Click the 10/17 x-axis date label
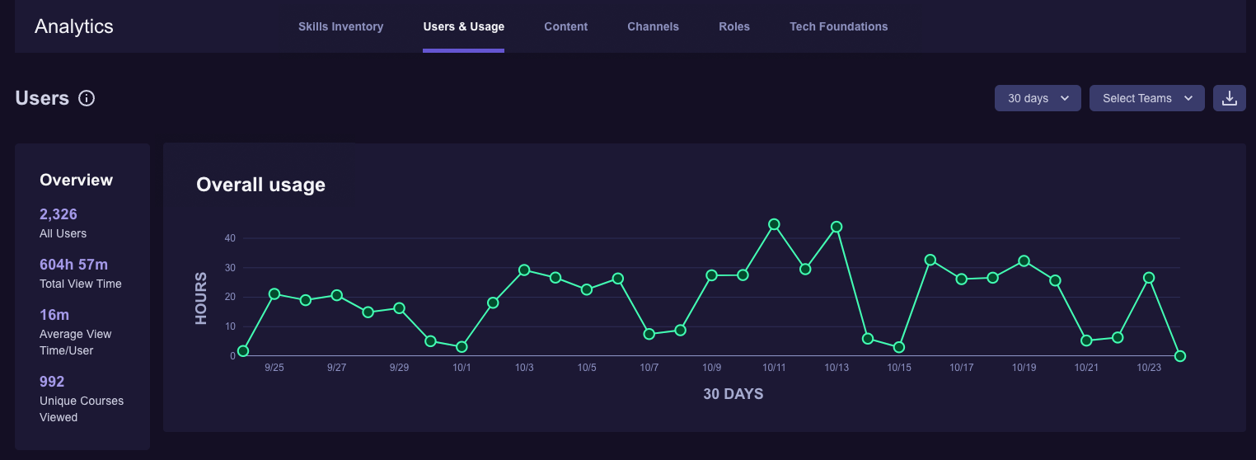The height and width of the screenshot is (460, 1256). coord(962,368)
